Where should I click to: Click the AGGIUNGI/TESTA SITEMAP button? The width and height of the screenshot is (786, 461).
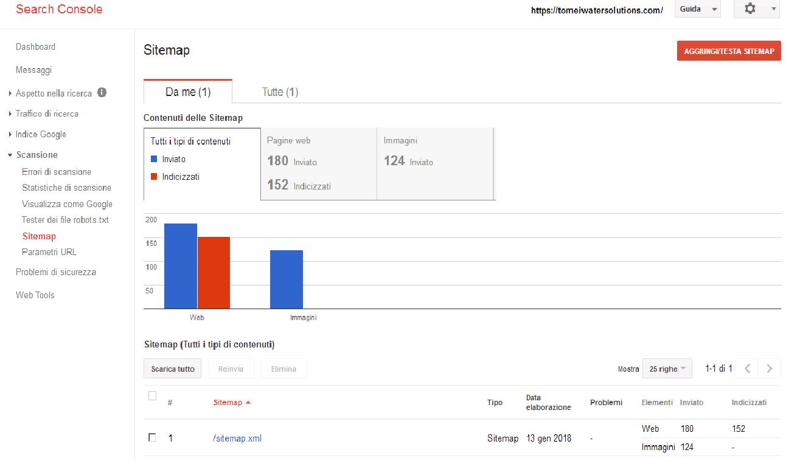pos(729,51)
